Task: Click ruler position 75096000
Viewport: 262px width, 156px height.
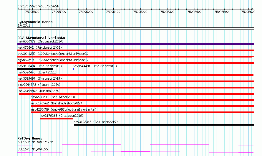Action: (86, 12)
